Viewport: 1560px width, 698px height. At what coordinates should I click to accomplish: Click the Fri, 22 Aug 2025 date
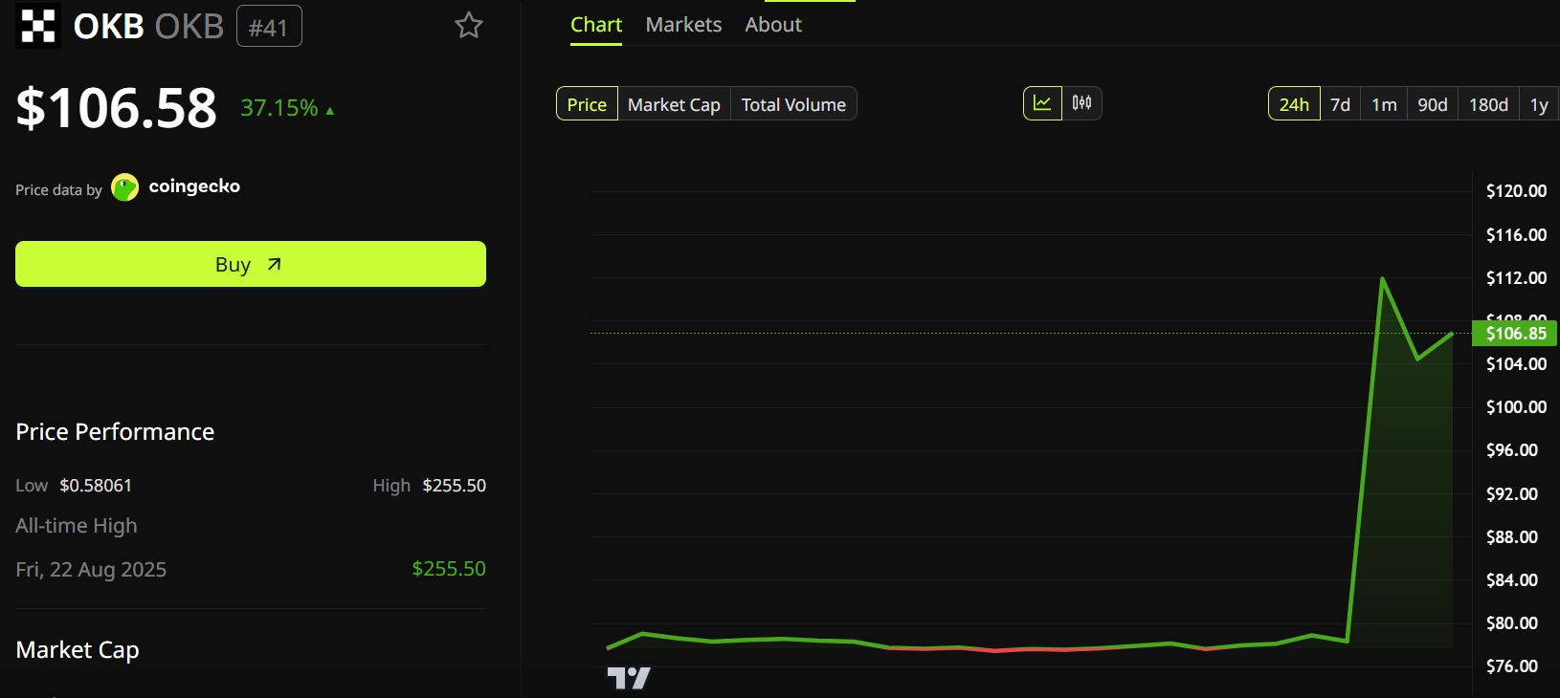91,570
